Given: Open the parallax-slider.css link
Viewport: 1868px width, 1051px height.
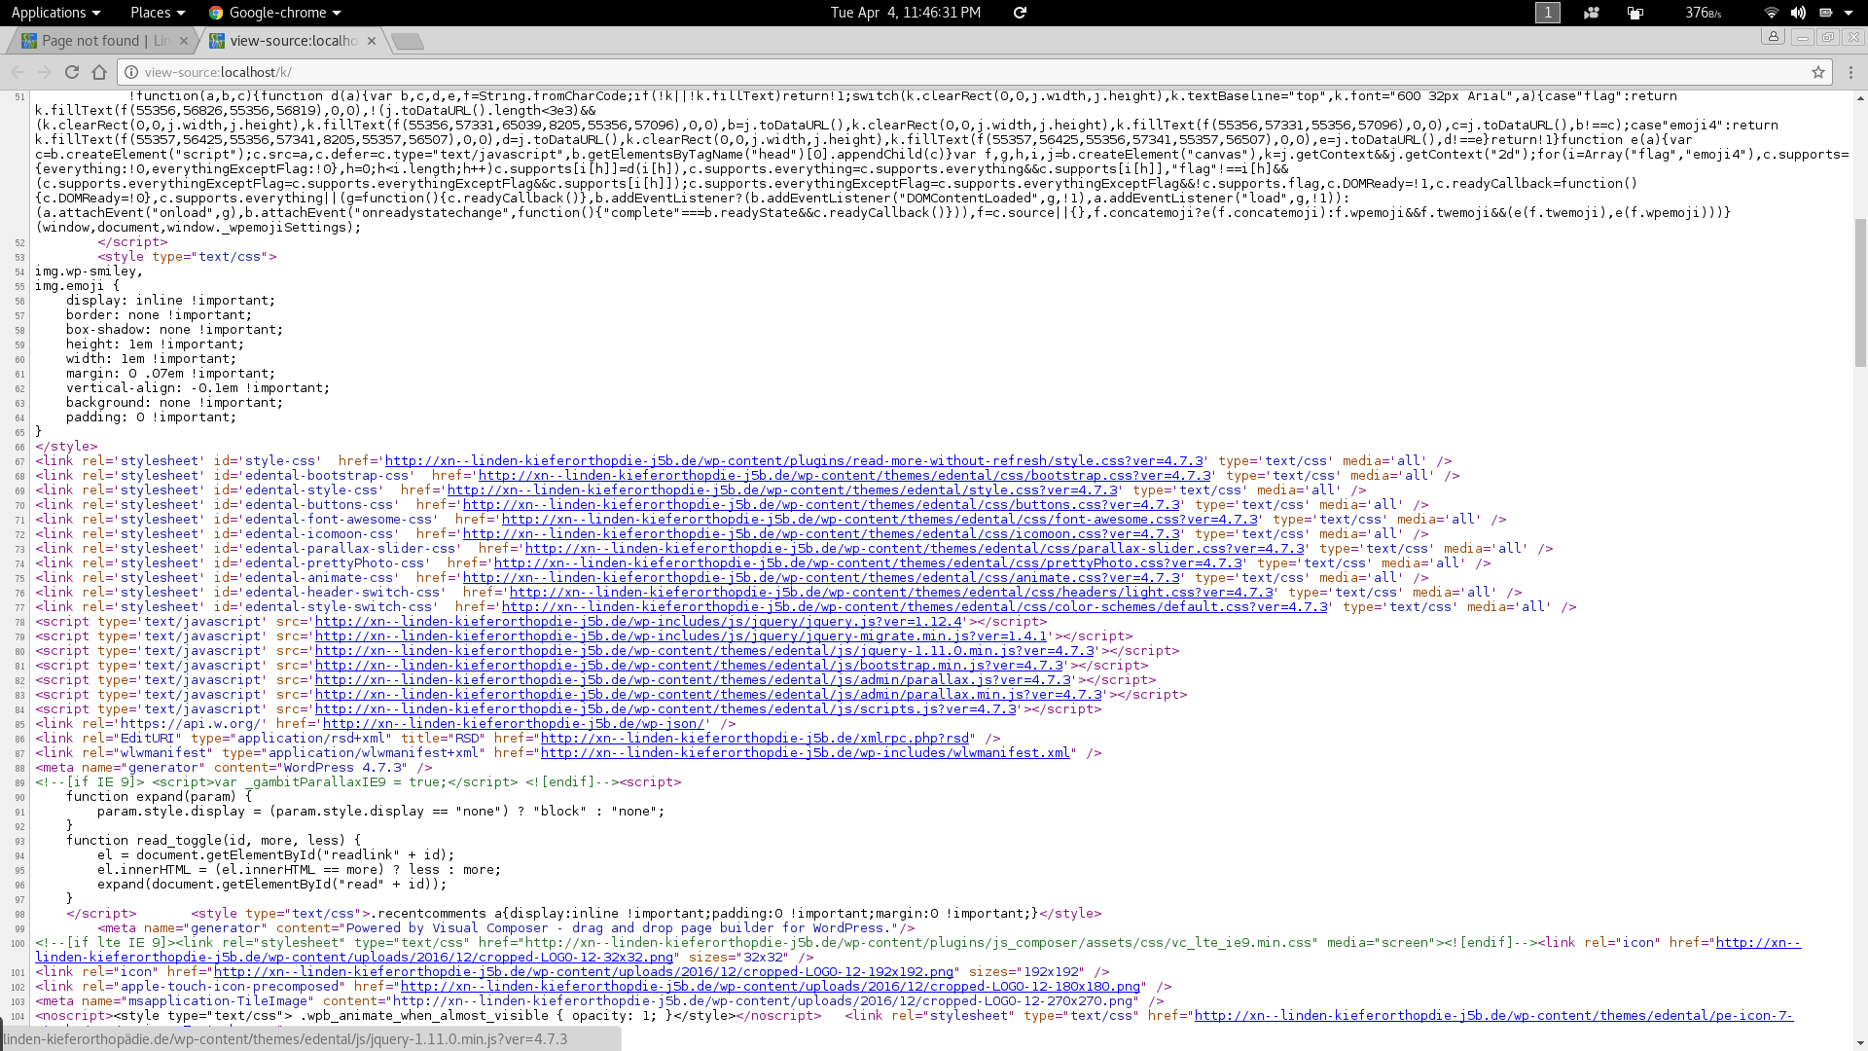Looking at the screenshot, I should pyautogui.click(x=915, y=549).
